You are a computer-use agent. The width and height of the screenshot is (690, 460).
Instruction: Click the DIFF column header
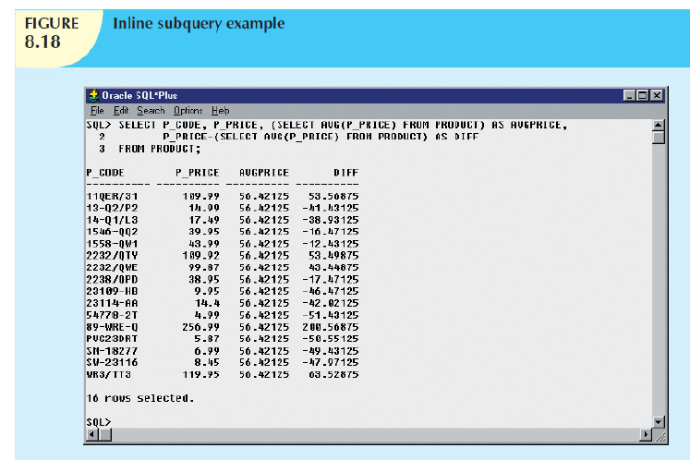345,173
